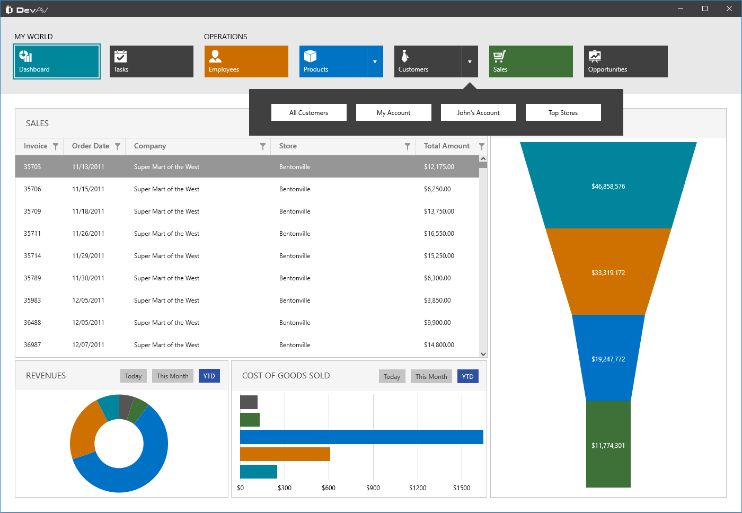742x513 pixels.
Task: Click the Opportunities chart icon
Action: click(595, 56)
